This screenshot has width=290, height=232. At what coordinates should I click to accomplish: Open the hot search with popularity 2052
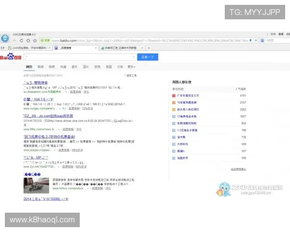pyautogui.click(x=188, y=110)
